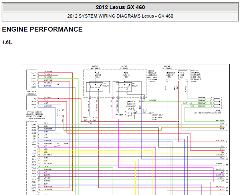The width and height of the screenshot is (242, 195).
Task: Click the "2012 Lexus GX 460" title header
Action: point(120,7)
